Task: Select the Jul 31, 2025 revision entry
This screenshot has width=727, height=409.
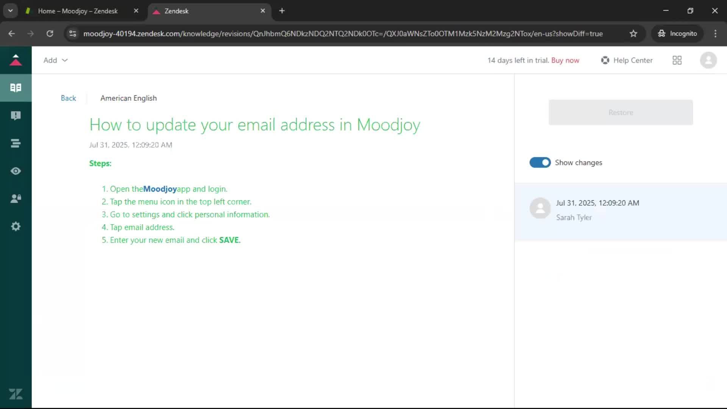Action: click(621, 211)
